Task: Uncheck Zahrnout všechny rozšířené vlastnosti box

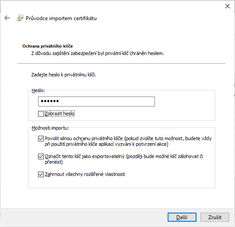Action: point(41,174)
